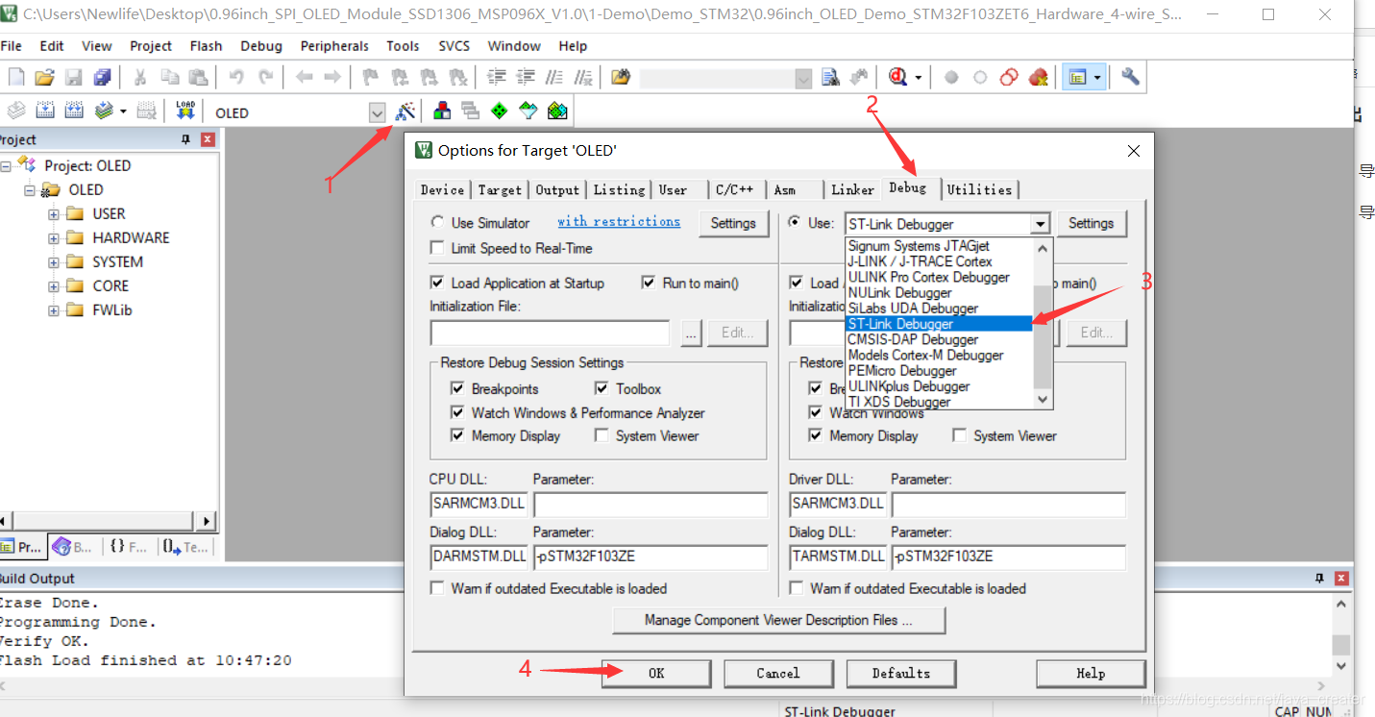Click the Undo toolbar icon

click(236, 78)
